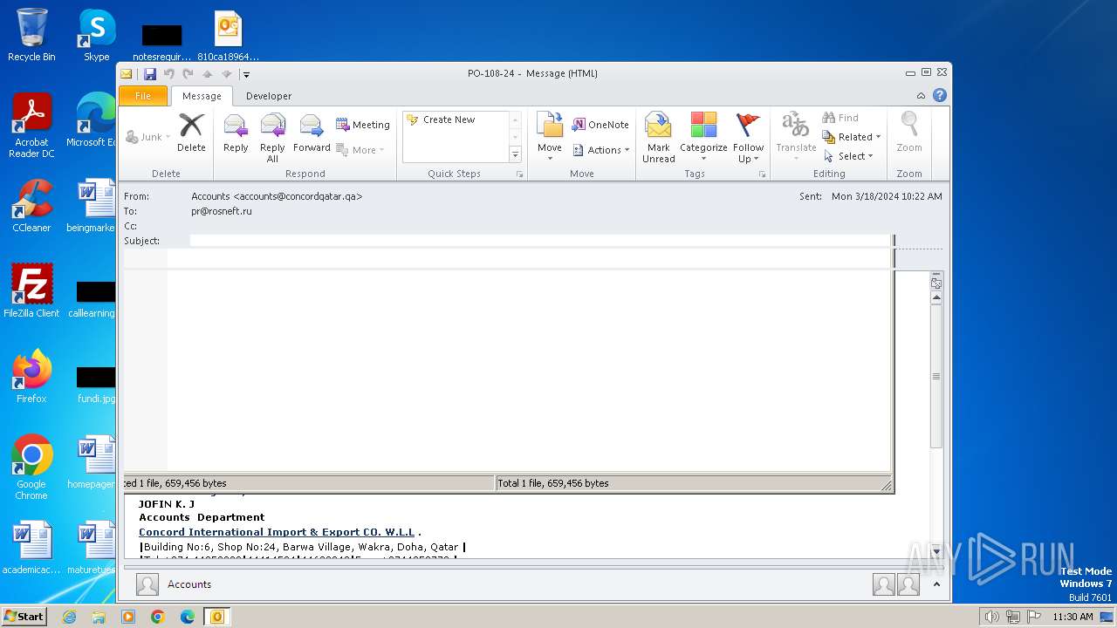1117x628 pixels.
Task: Open the Recycle Bin on desktop
Action: 31,35
